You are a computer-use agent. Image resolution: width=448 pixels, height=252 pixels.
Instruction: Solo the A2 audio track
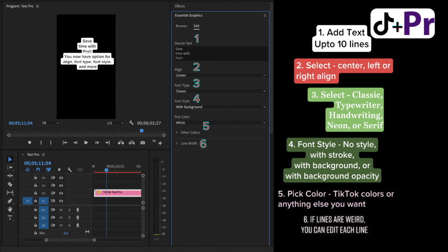pos(69,217)
